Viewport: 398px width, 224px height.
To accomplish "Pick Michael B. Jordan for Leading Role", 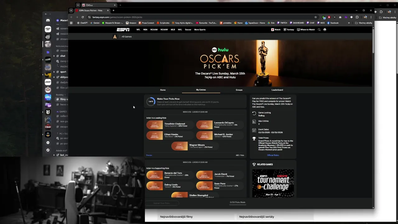I will click(220, 135).
